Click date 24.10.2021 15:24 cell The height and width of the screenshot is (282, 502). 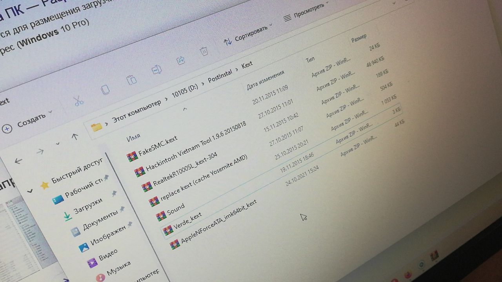pos(302,175)
